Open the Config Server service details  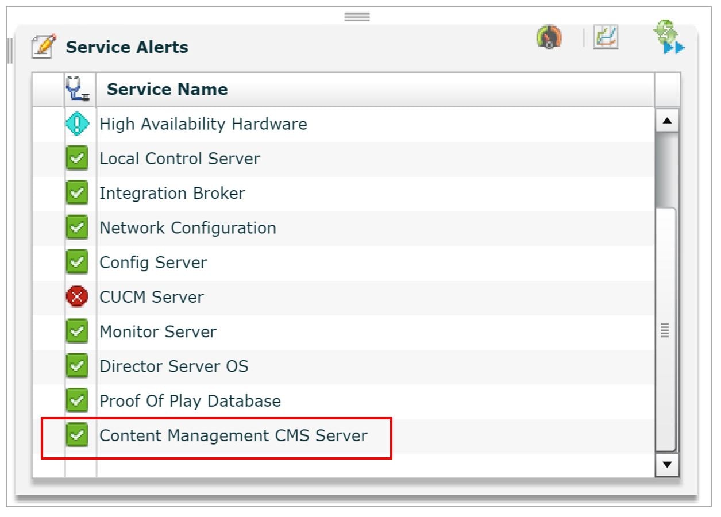tap(153, 262)
